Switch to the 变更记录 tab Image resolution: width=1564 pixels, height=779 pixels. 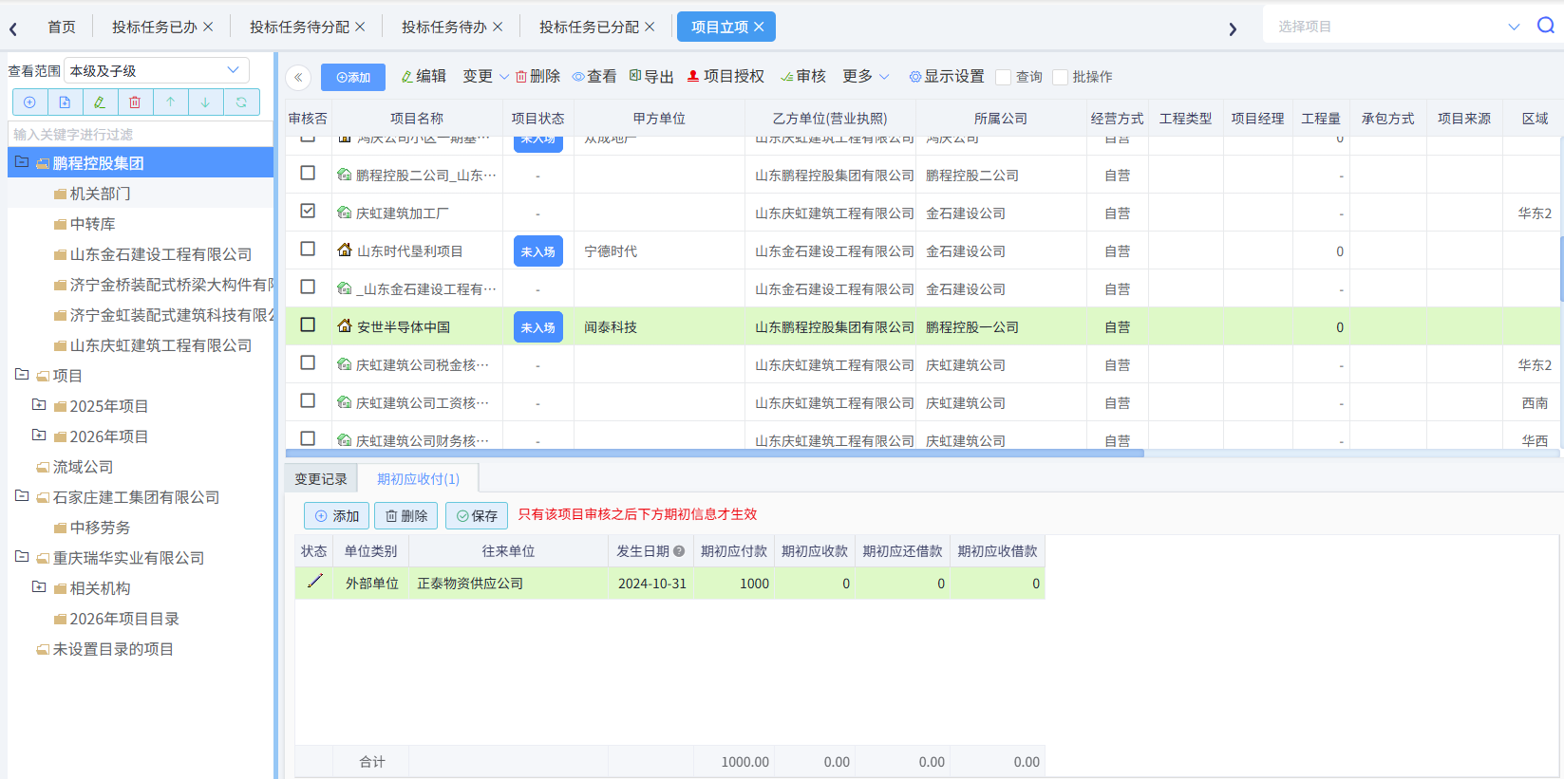coord(321,479)
